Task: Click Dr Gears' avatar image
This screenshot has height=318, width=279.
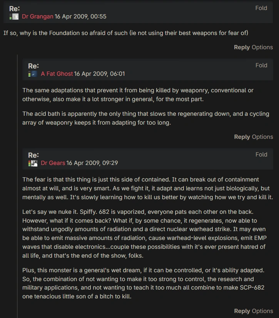Action: click(35, 163)
